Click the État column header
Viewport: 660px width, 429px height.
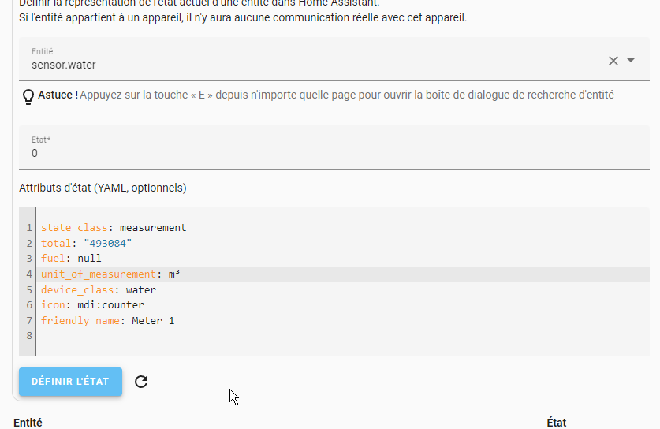tap(557, 423)
